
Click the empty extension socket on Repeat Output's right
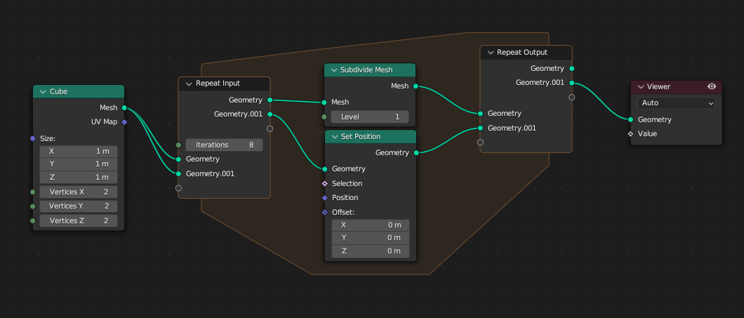coord(571,97)
